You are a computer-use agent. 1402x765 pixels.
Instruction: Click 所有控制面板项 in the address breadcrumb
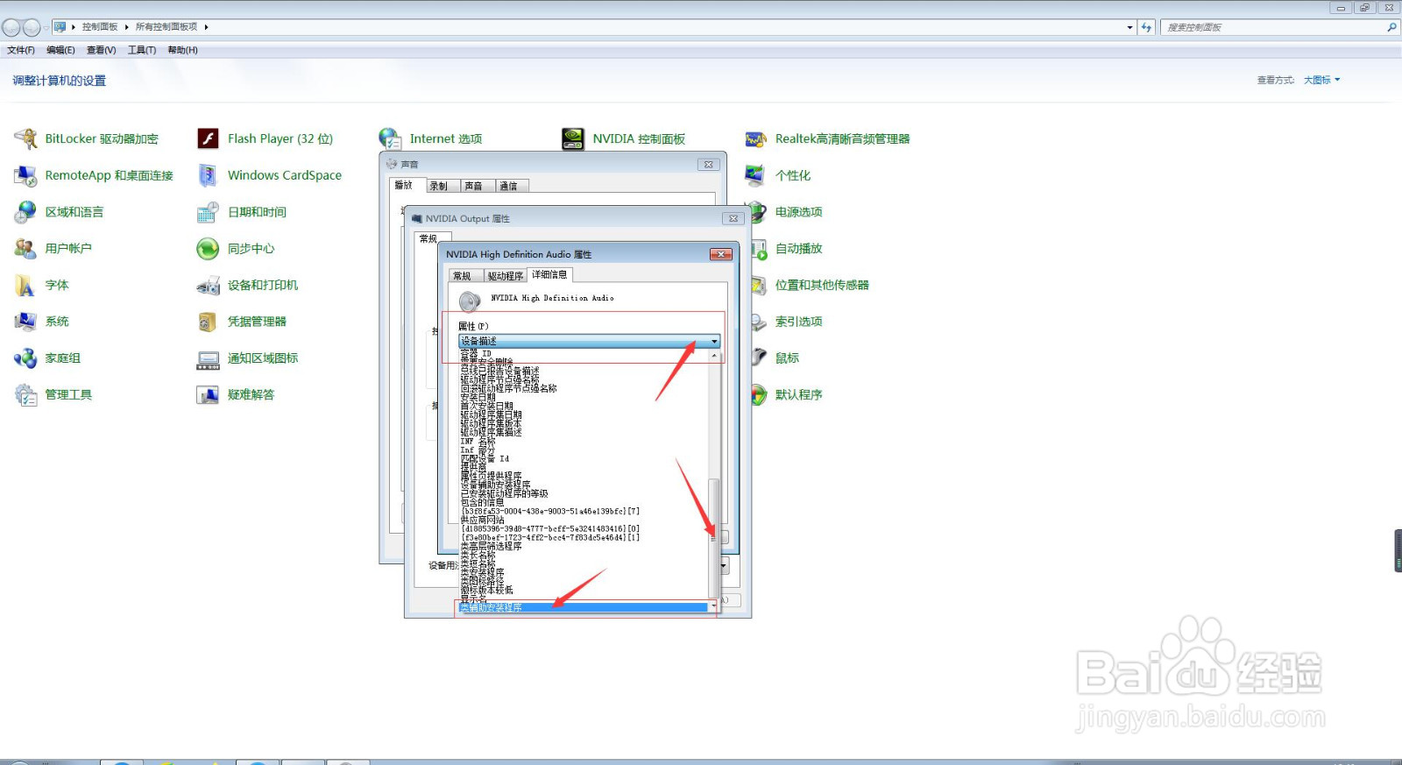pyautogui.click(x=166, y=27)
